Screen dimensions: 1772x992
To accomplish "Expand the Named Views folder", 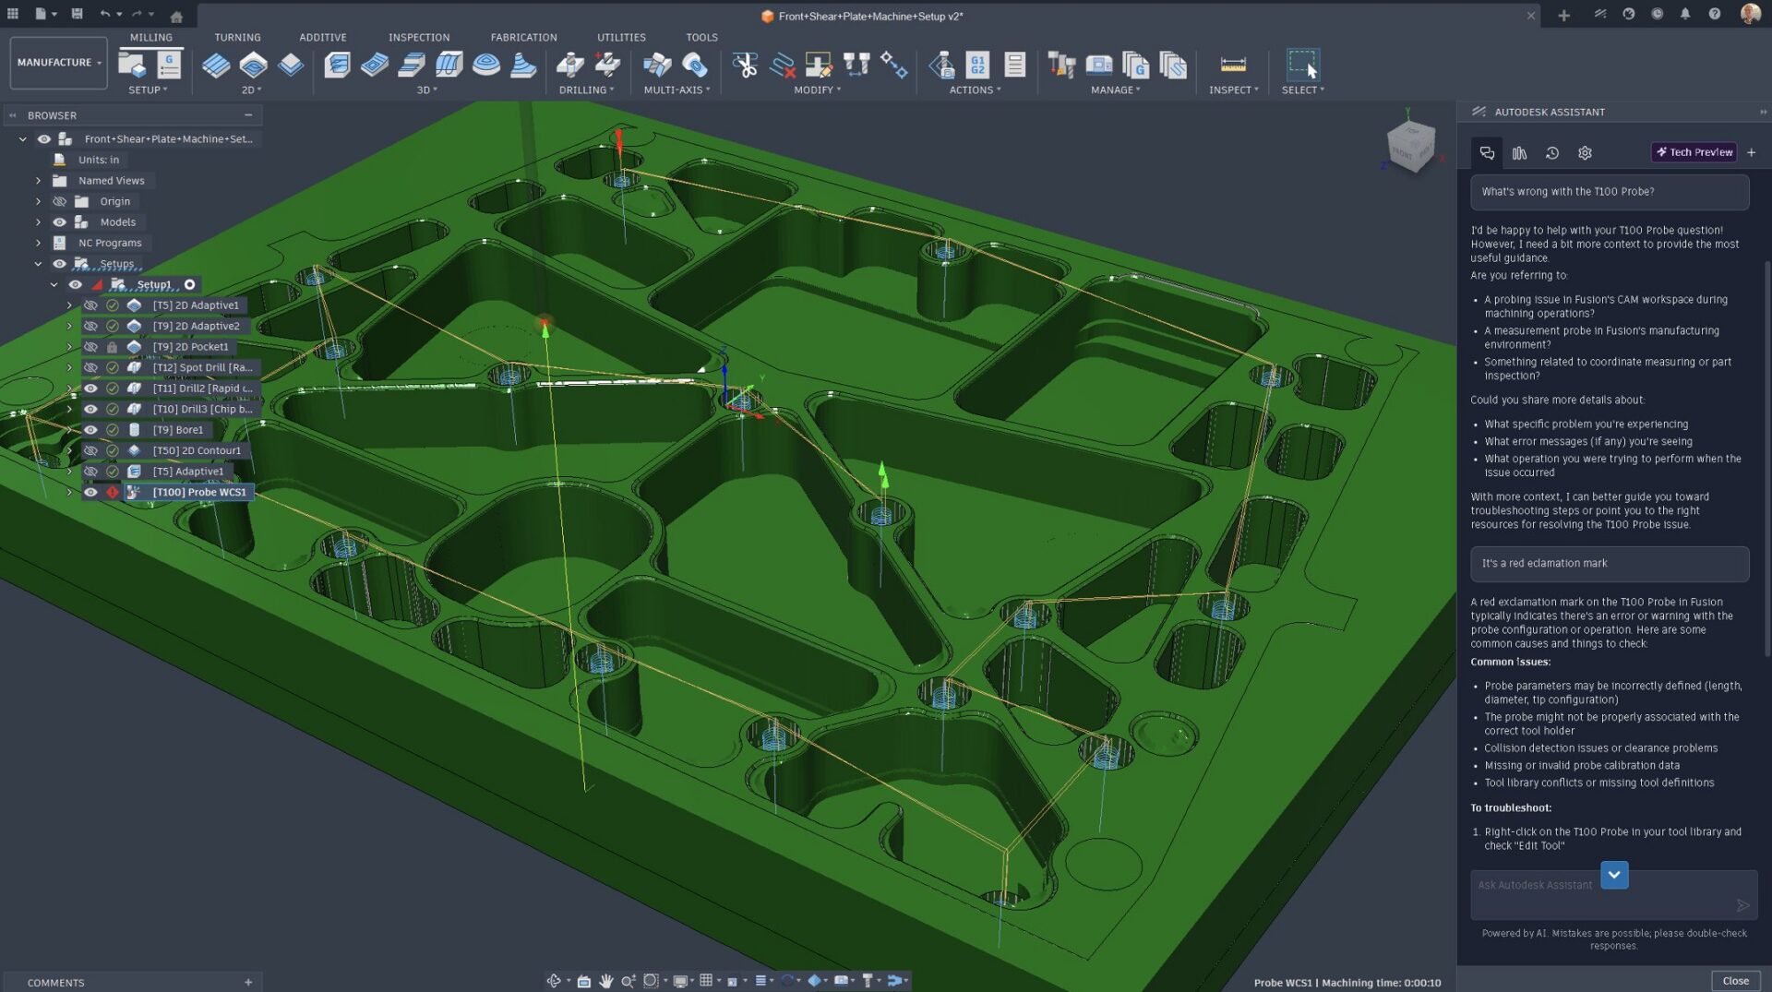I will 39,181.
